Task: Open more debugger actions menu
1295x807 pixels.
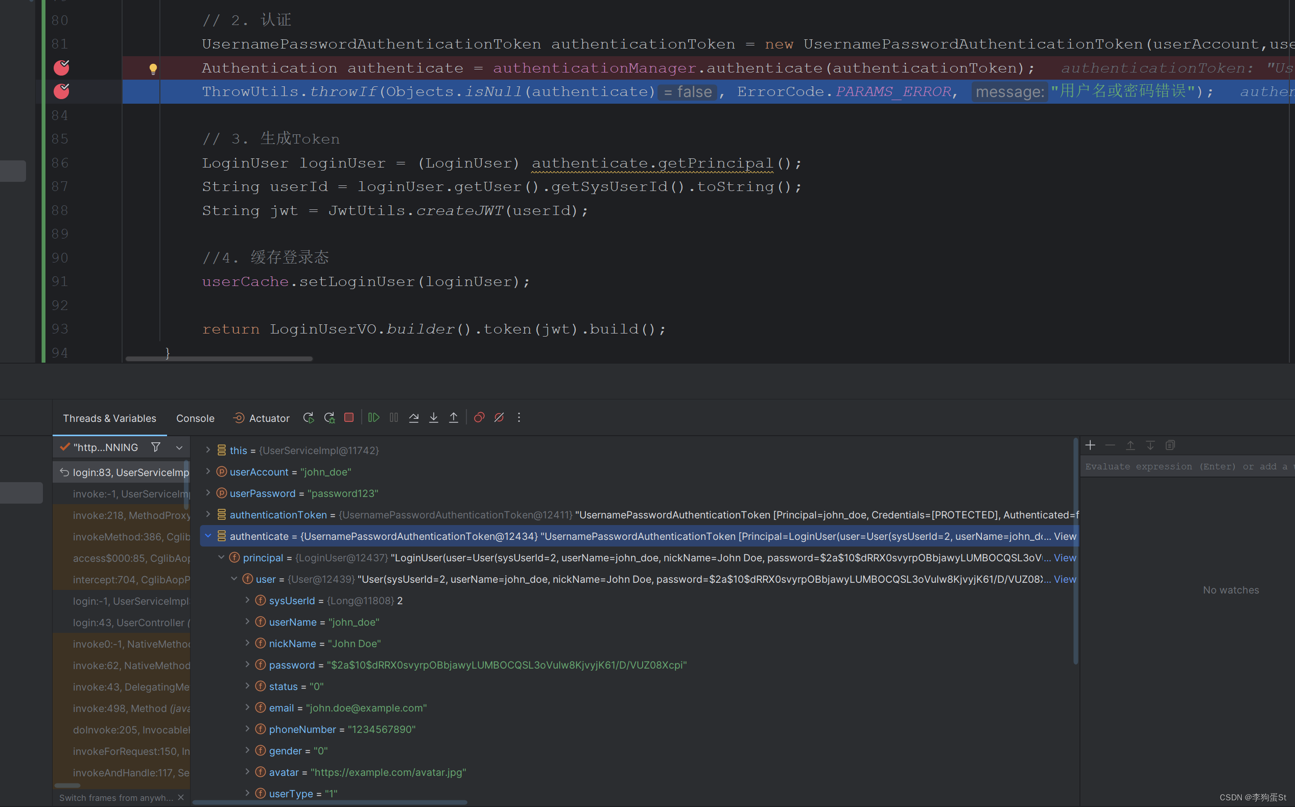Action: [519, 417]
